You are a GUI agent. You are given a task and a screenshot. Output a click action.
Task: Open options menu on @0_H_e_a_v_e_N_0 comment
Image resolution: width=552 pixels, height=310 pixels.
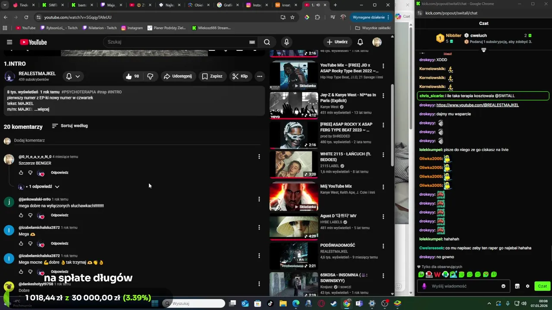259,157
